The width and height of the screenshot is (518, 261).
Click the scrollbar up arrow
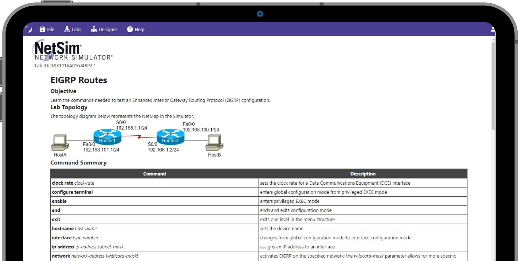[493, 39]
